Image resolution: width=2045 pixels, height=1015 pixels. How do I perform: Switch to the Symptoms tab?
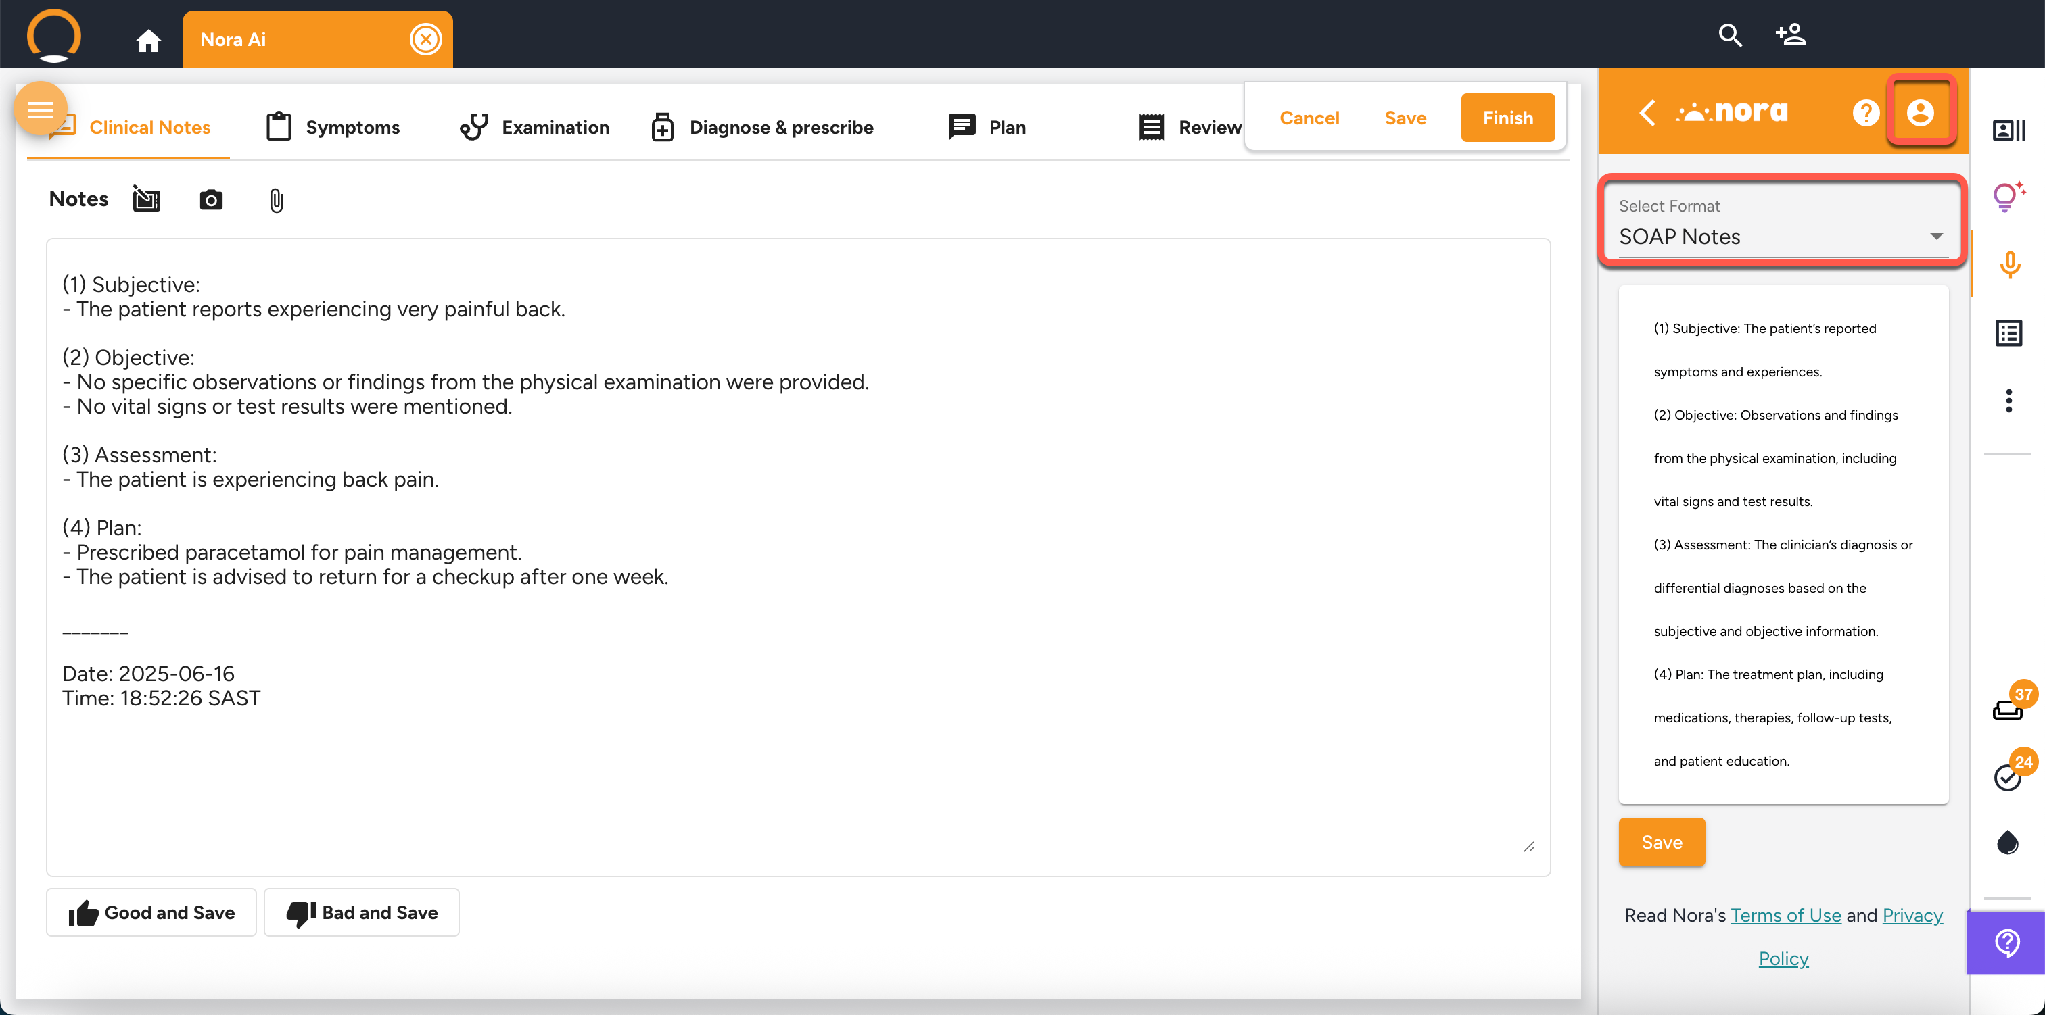[333, 127]
